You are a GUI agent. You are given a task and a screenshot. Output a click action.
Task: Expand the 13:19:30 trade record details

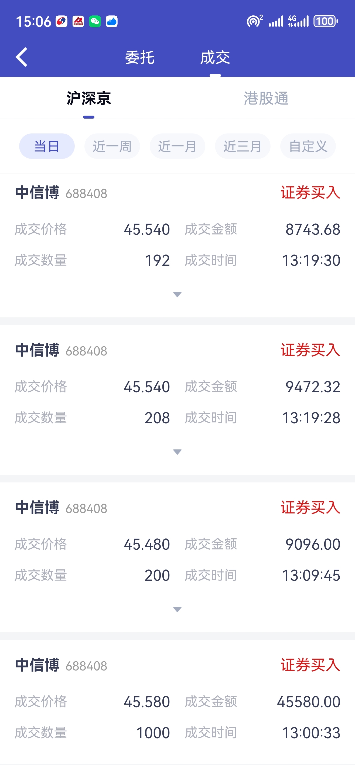point(177,294)
